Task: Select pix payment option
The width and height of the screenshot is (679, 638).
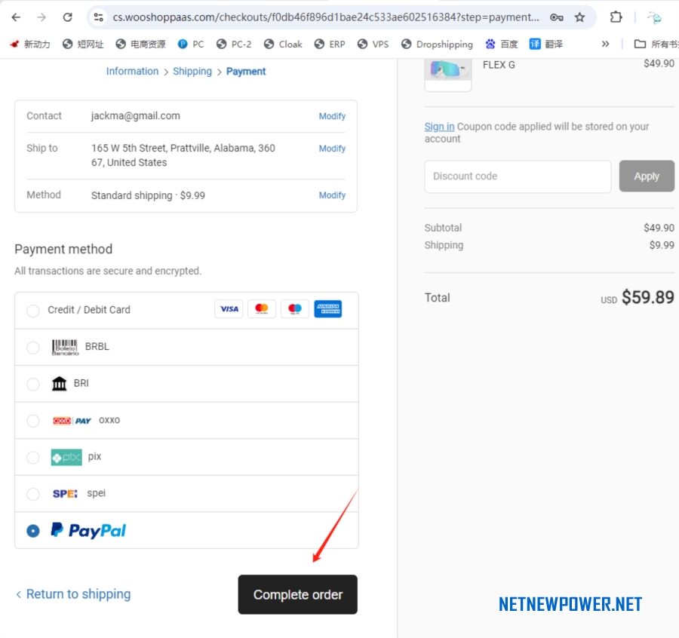Action: click(33, 457)
